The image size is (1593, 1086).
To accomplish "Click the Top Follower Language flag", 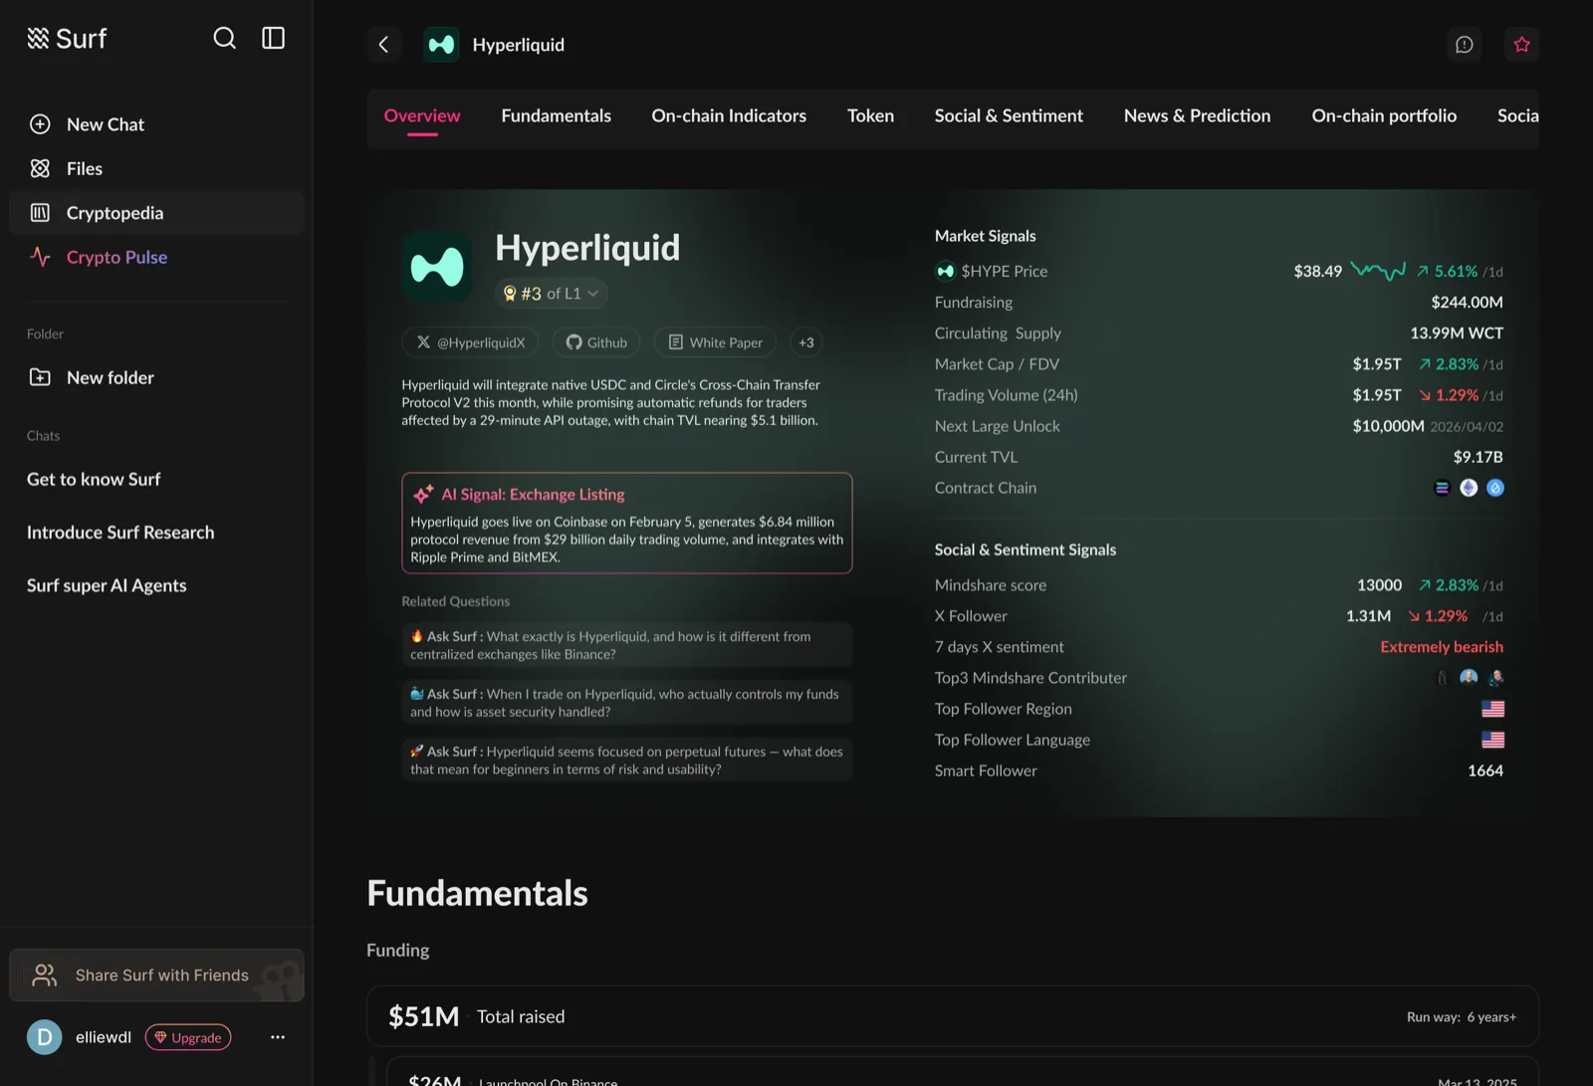I will [1492, 740].
